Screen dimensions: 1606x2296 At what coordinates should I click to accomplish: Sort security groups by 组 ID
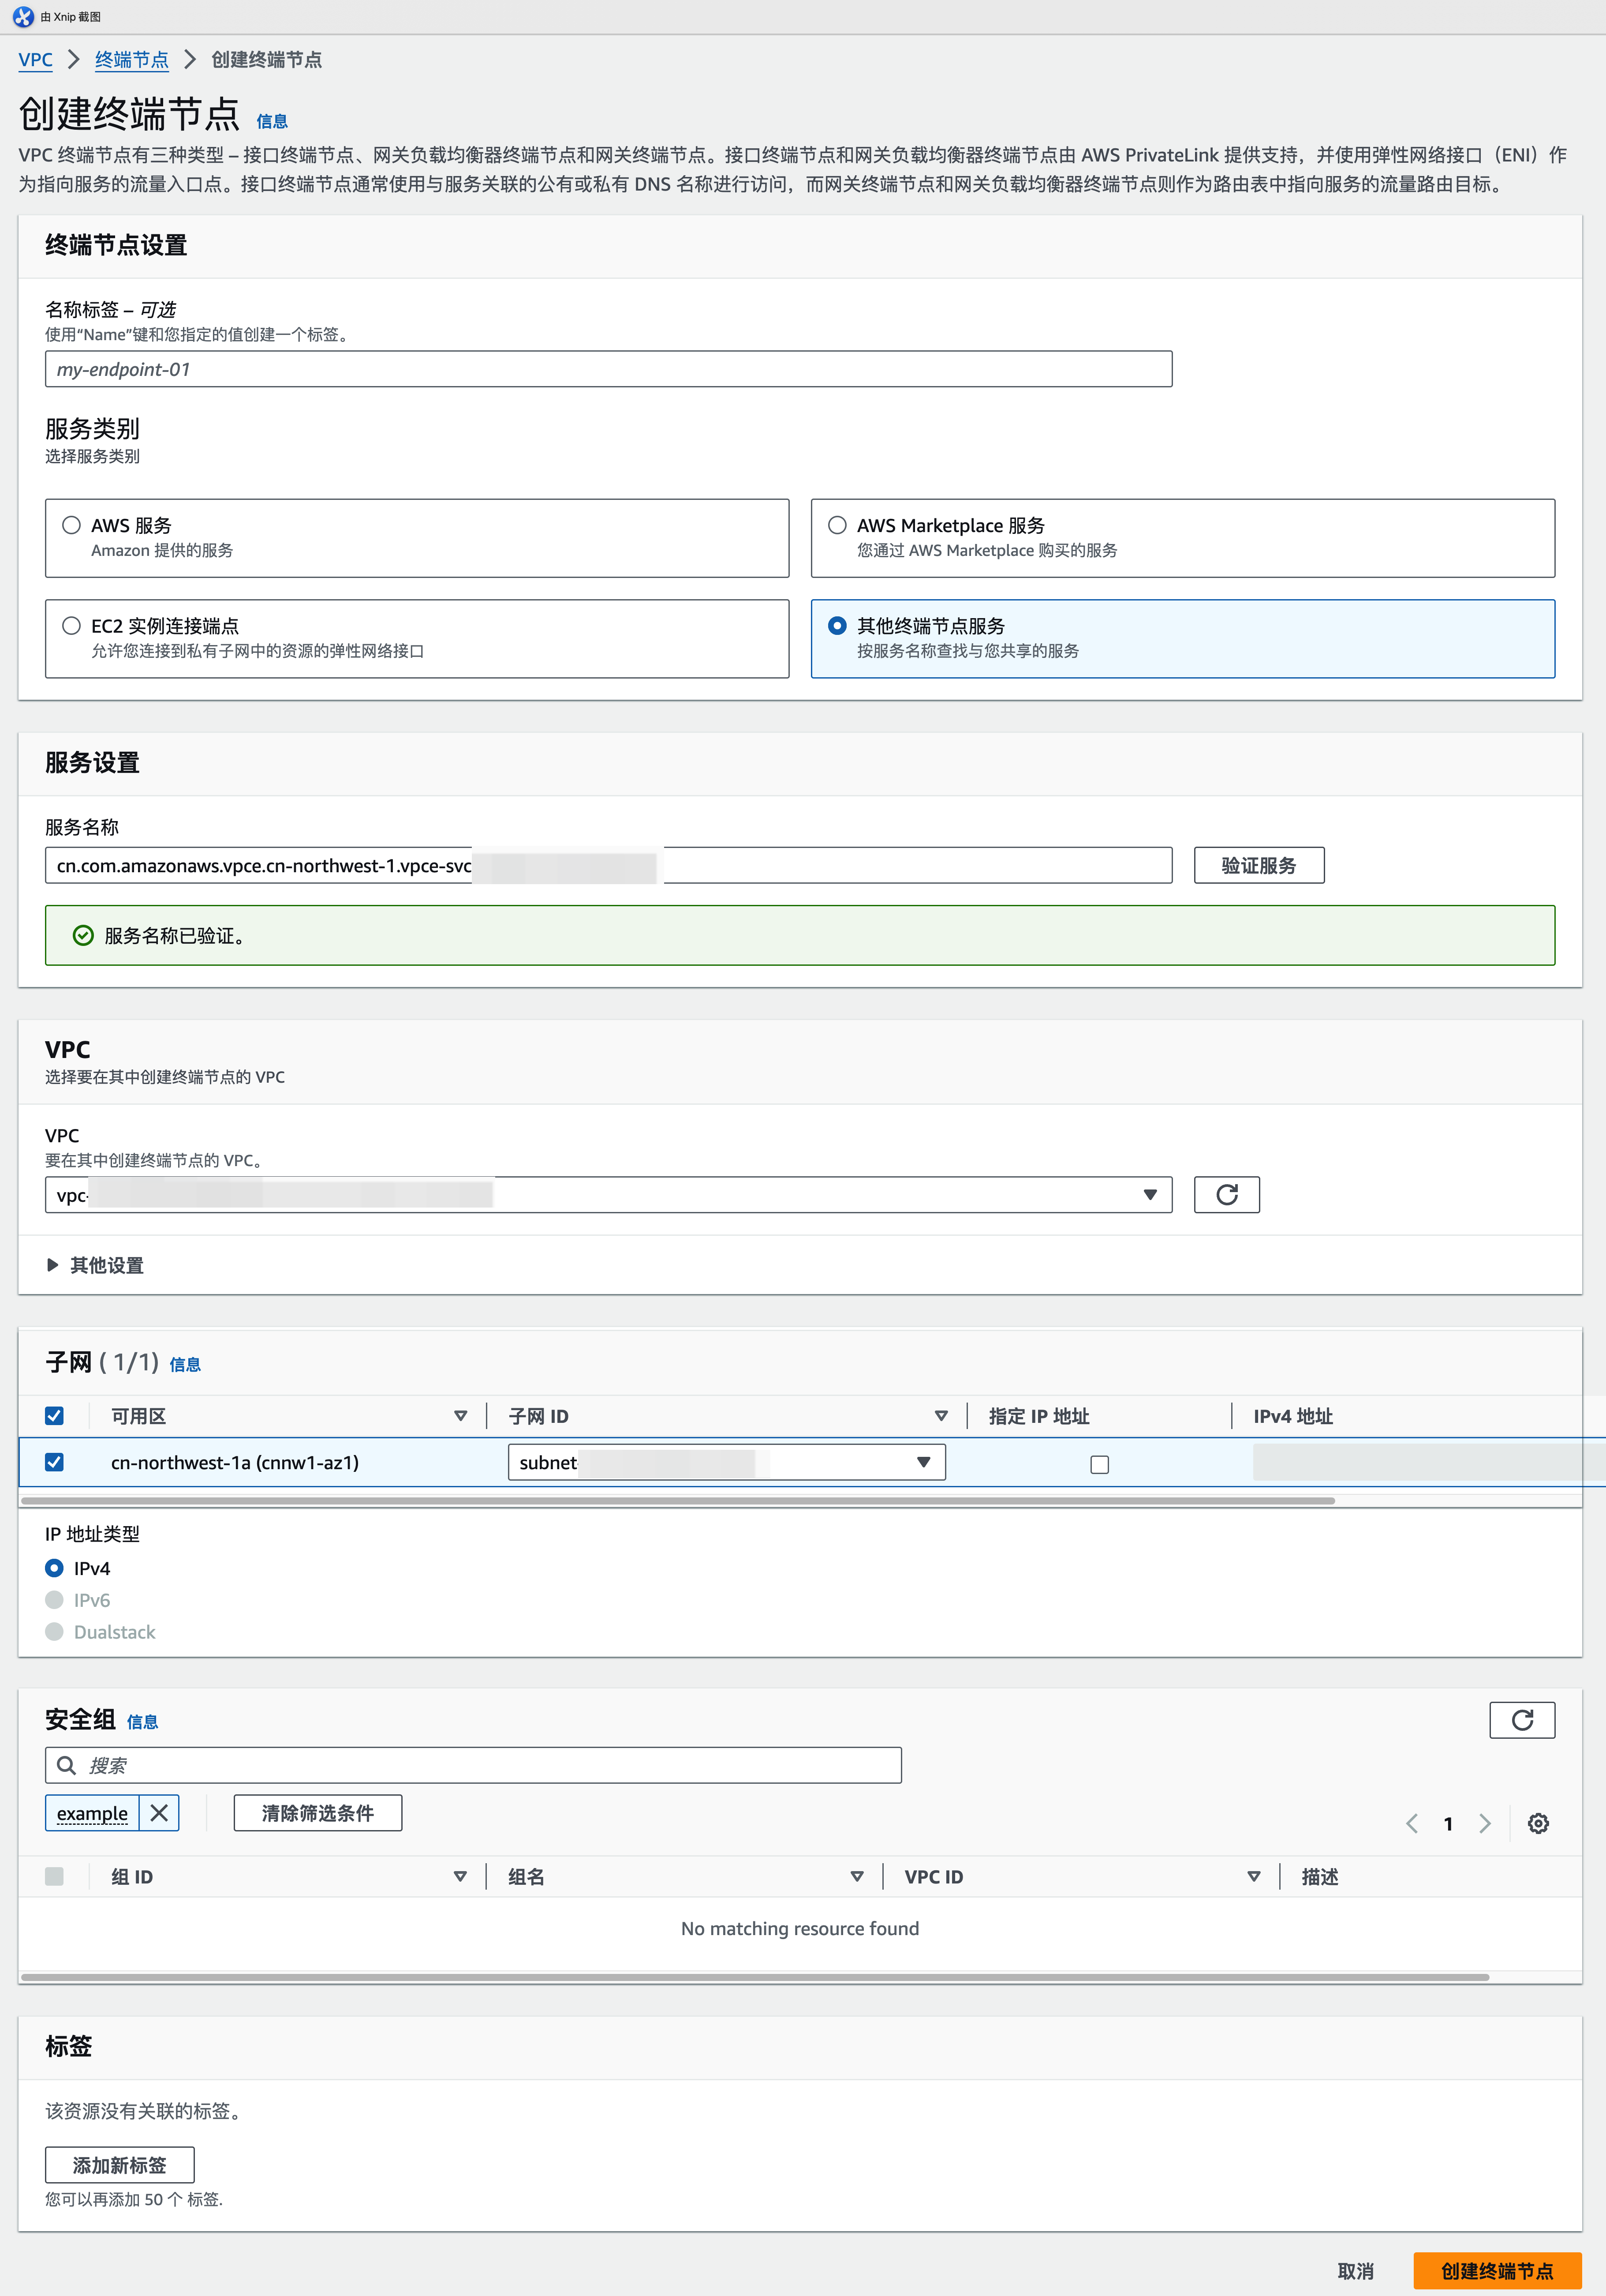pos(460,1877)
